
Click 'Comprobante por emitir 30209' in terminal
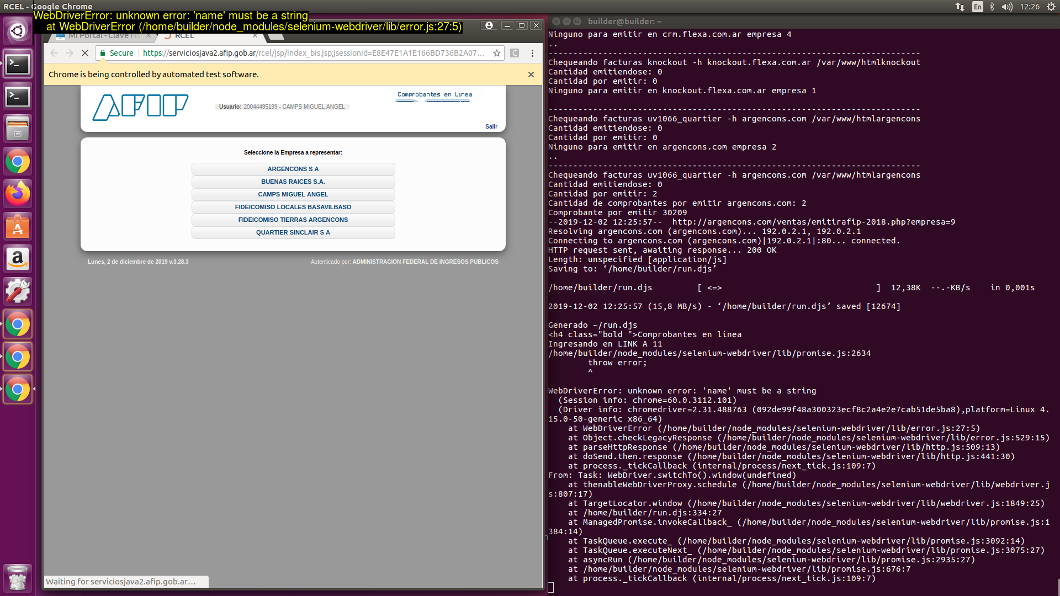click(x=618, y=212)
